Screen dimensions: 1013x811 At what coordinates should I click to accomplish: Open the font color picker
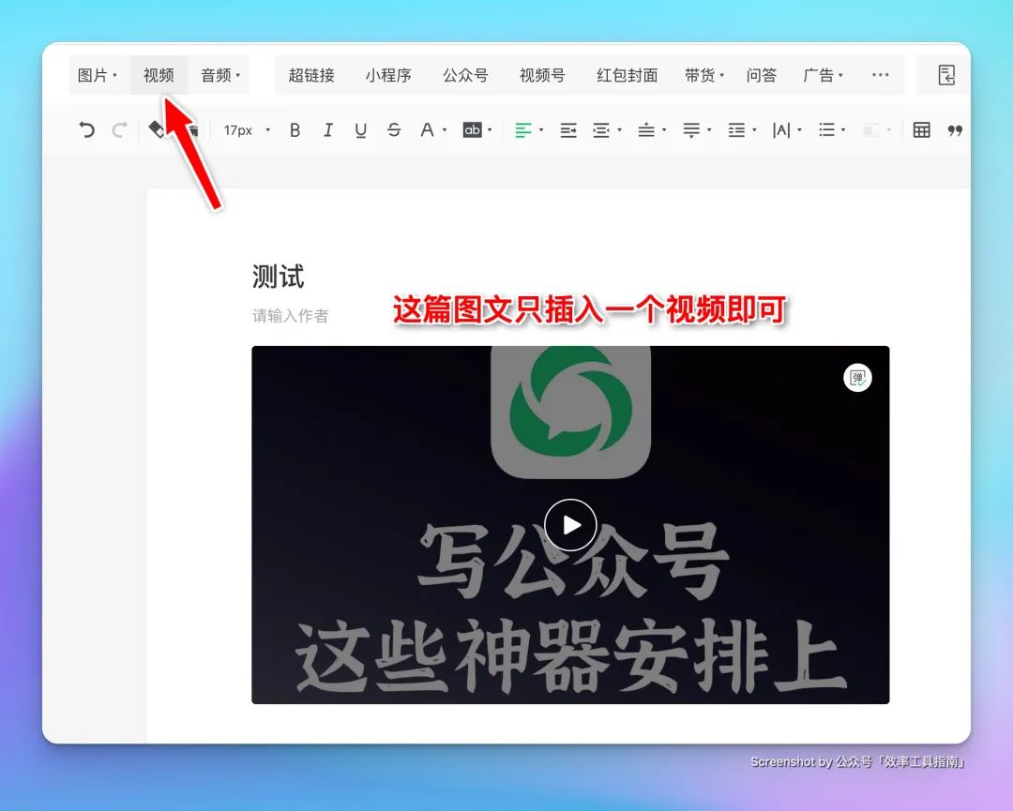(429, 129)
